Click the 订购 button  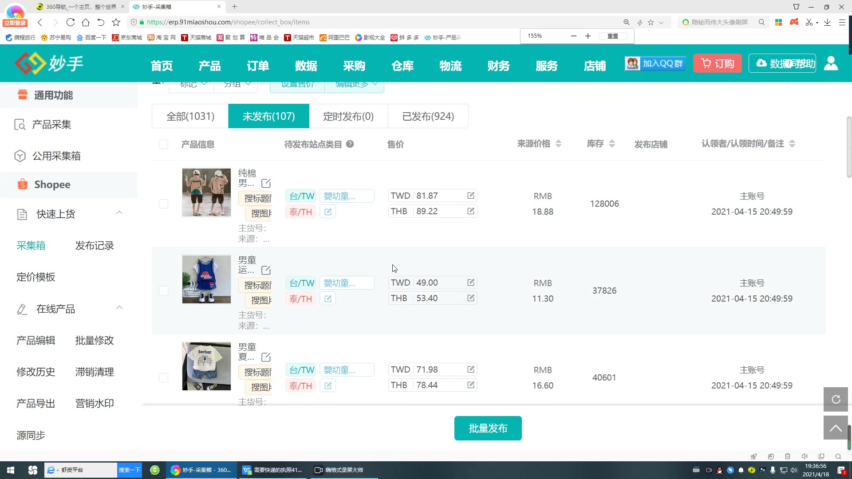(x=718, y=63)
